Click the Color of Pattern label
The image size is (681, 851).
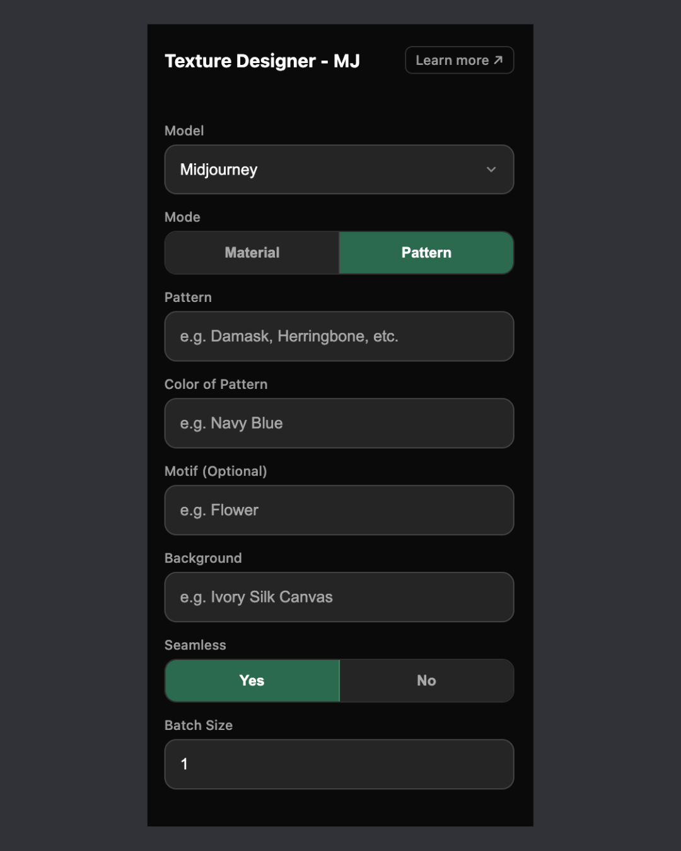point(216,385)
